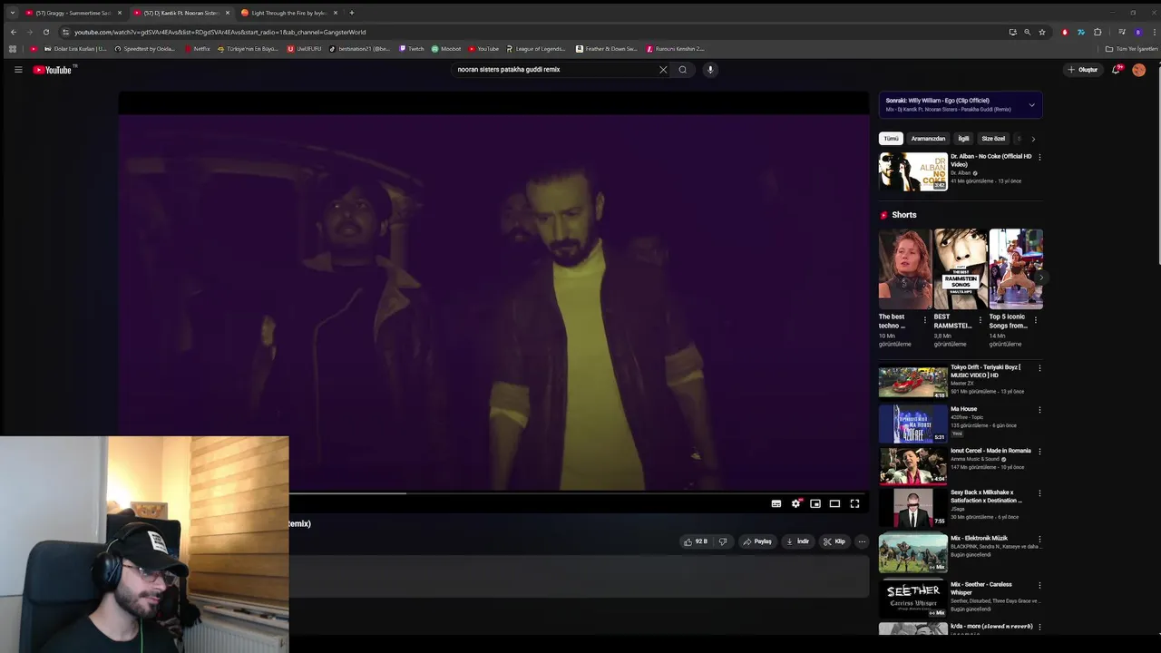Open the player settings gear
This screenshot has width=1161, height=653.
point(795,503)
